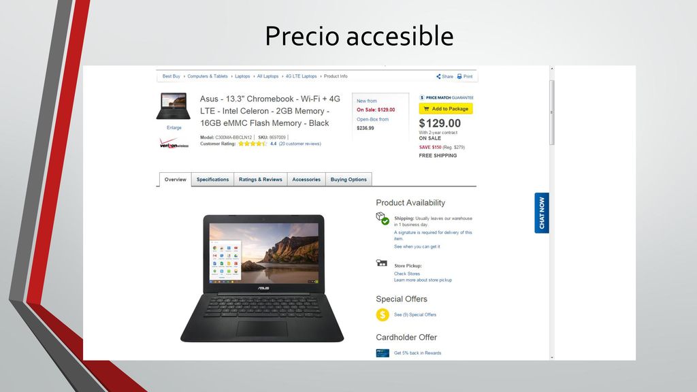Click the rewards card icon
Screen dimensions: 697x392
pyautogui.click(x=383, y=353)
